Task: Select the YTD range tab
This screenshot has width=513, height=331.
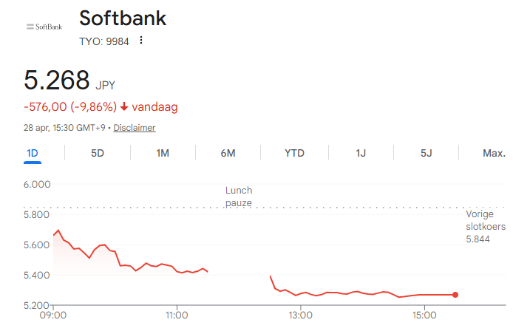Action: pos(294,153)
